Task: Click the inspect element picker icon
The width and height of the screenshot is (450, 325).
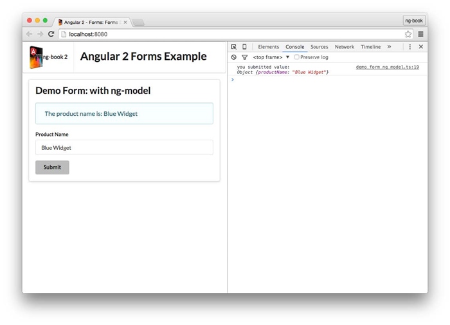Action: pyautogui.click(x=234, y=47)
